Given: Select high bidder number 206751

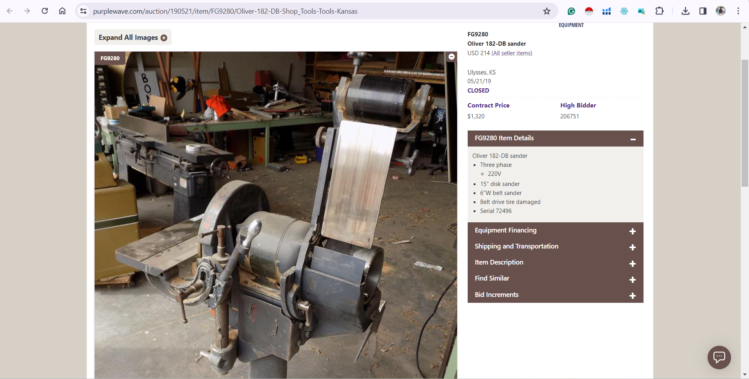Looking at the screenshot, I should (570, 116).
